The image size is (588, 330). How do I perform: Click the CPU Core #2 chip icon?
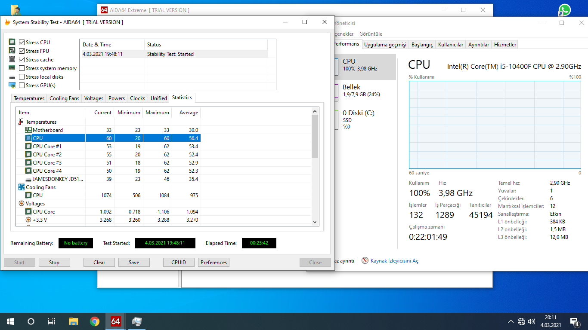(28, 155)
